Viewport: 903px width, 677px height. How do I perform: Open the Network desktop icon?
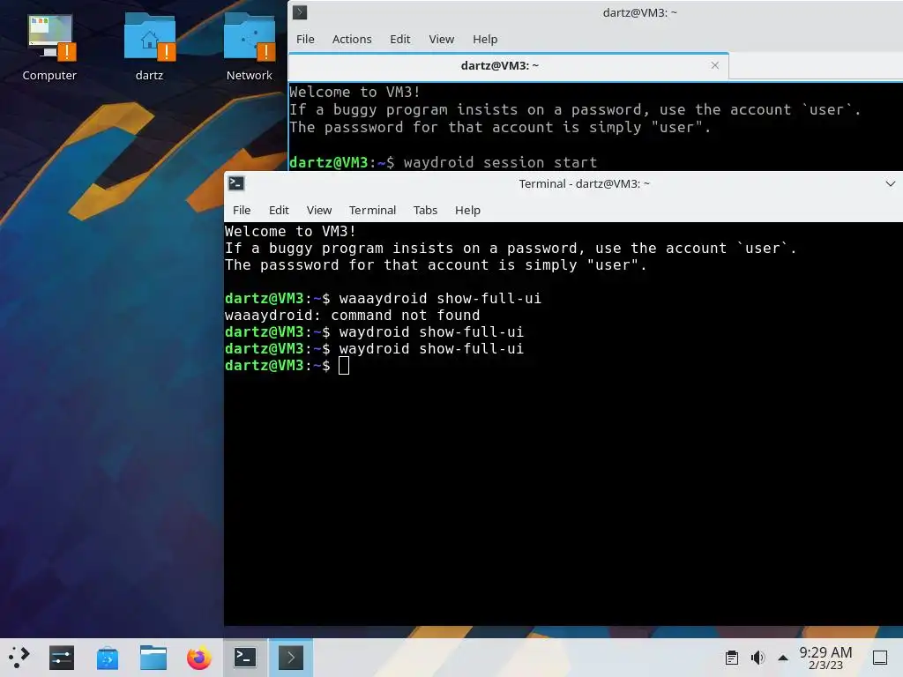250,48
